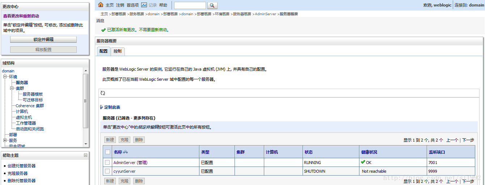Click the sort arrows icon beside 名称
Screen dimensions: 485x185
pos(126,152)
